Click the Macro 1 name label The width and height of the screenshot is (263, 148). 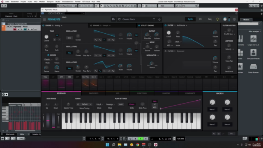pos(212,109)
